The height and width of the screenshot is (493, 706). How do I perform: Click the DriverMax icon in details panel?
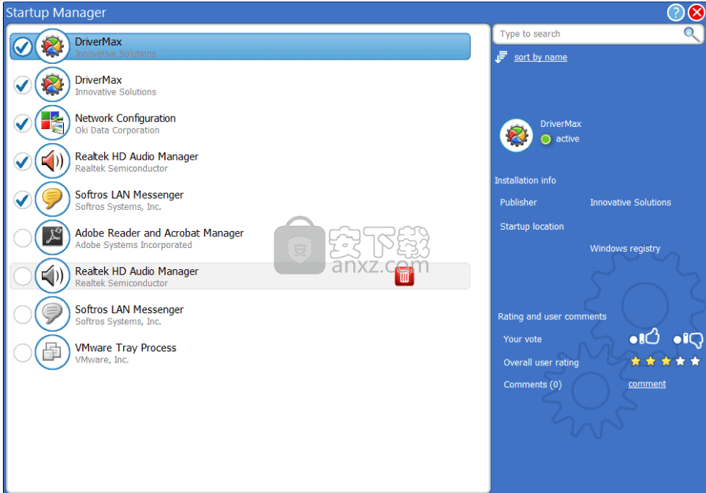point(516,136)
